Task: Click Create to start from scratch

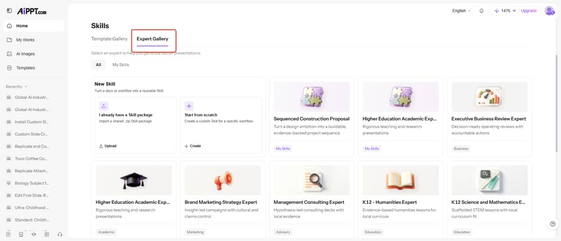Action: 192,146
